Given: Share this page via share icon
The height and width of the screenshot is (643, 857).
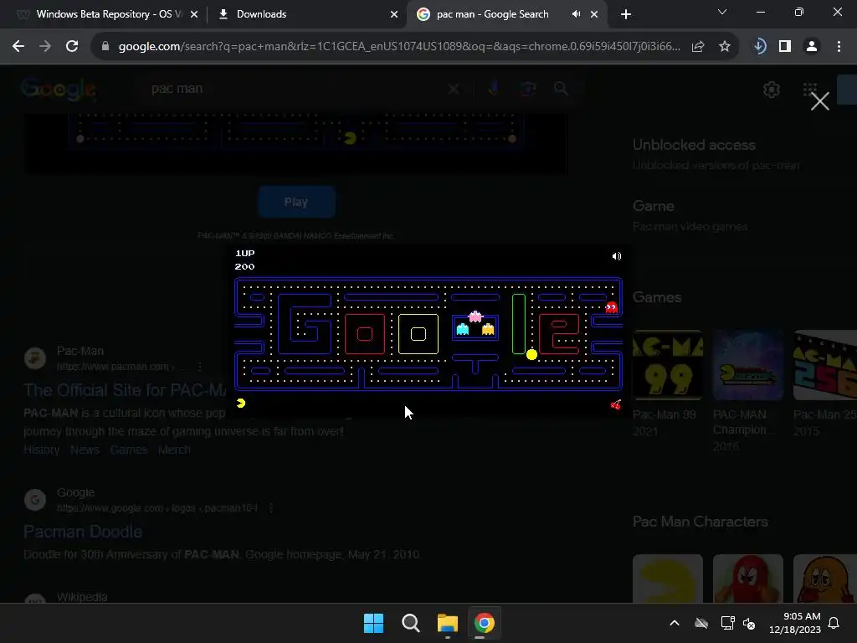Looking at the screenshot, I should click(x=697, y=47).
